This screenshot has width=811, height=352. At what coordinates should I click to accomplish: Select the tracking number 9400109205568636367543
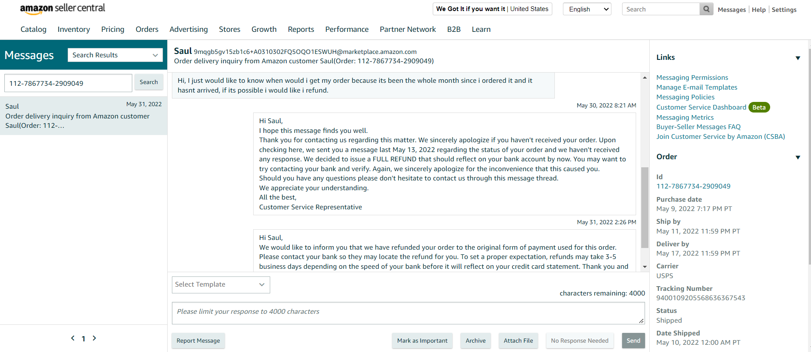pyautogui.click(x=701, y=298)
